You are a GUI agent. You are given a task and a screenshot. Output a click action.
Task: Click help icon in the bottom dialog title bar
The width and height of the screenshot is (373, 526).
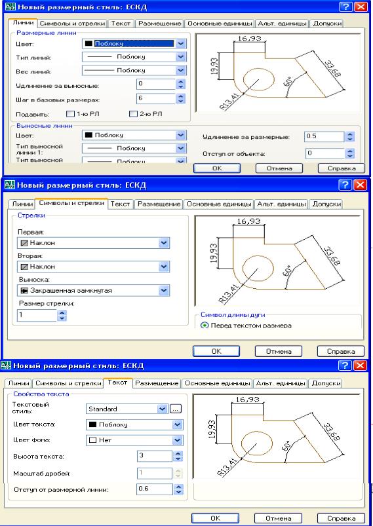tap(344, 366)
